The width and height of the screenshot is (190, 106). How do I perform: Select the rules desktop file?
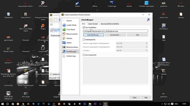(164, 38)
